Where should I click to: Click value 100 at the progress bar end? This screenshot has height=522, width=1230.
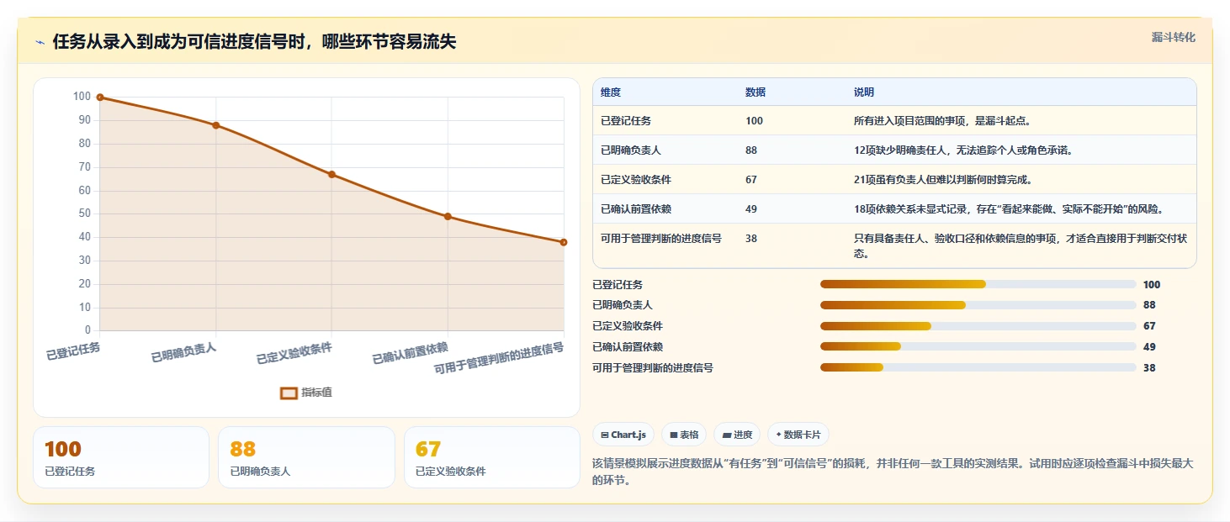pyautogui.click(x=1152, y=285)
